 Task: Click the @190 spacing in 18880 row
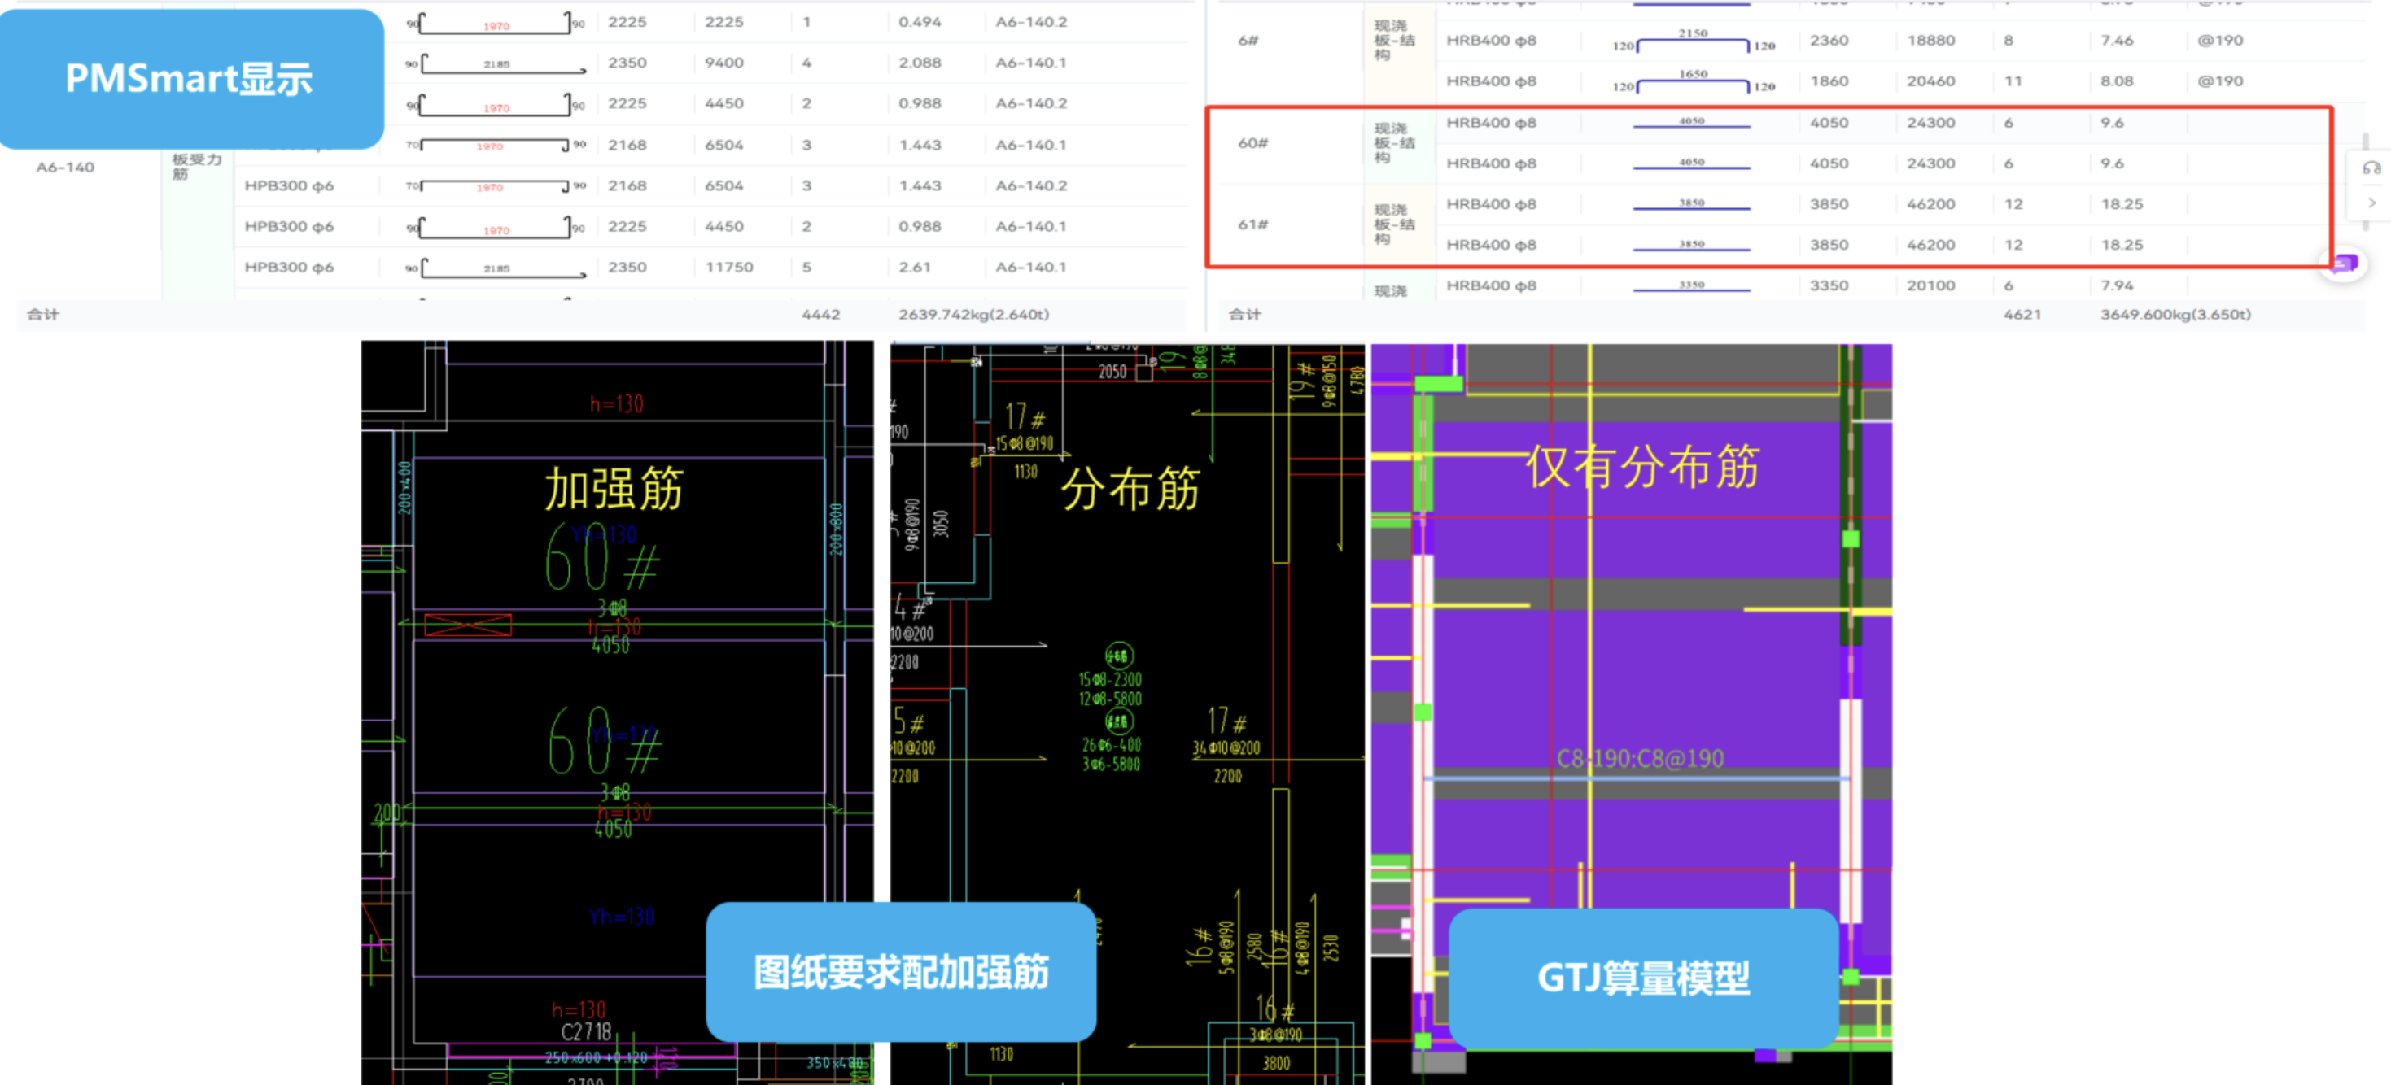(2219, 41)
